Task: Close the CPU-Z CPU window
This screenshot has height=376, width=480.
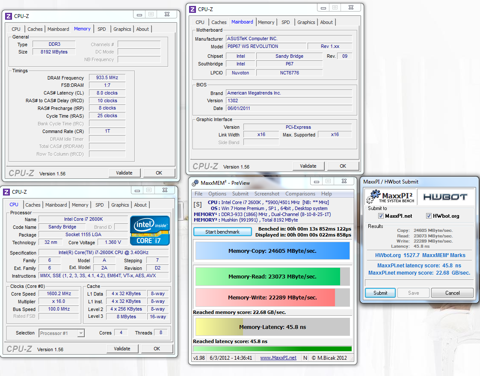Action: point(165,190)
